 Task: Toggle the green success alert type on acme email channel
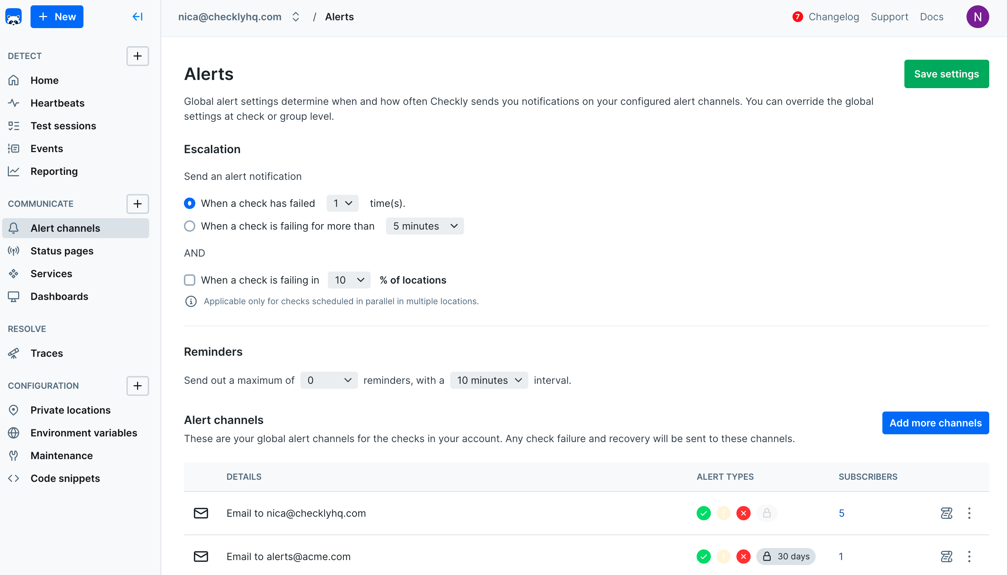click(703, 556)
